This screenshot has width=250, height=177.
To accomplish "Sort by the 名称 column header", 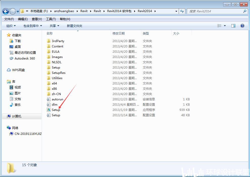I will click(x=50, y=33).
